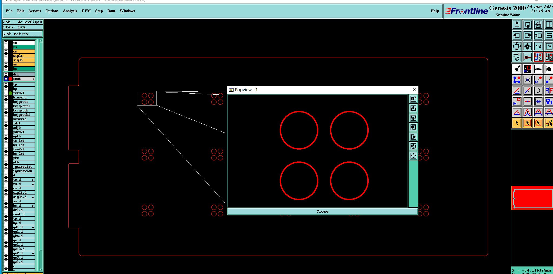This screenshot has width=553, height=274.
Task: Click the pan up icon in right toolbar
Action: click(x=517, y=25)
